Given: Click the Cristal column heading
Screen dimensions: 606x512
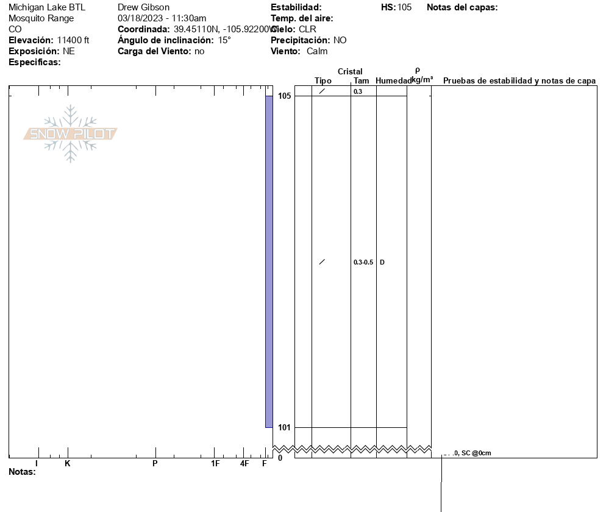Looking at the screenshot, I should 350,71.
